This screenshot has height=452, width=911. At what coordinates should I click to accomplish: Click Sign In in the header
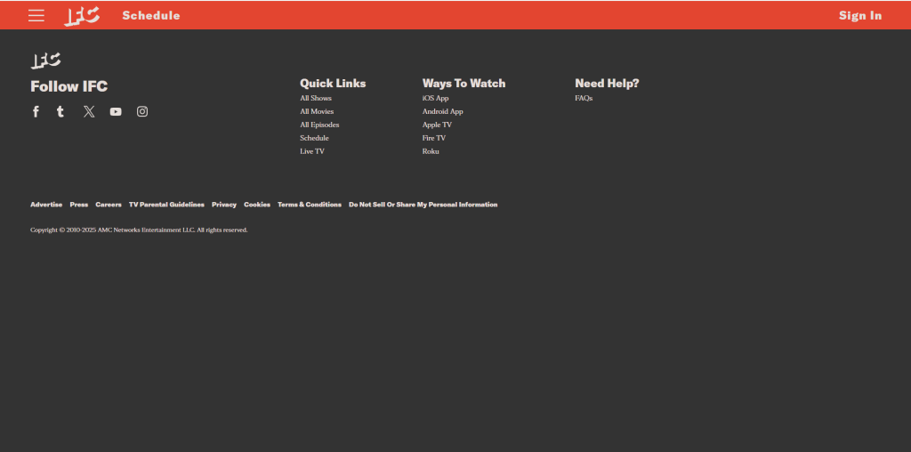tap(860, 16)
